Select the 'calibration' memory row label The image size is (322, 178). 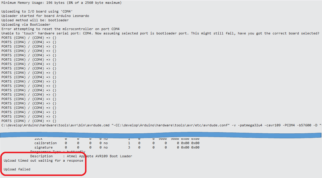(x=45, y=143)
